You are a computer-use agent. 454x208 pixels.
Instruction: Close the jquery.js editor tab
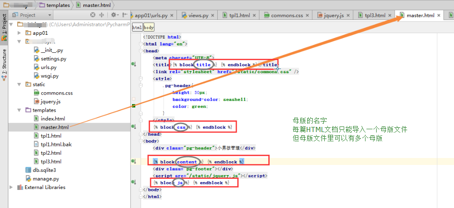348,16
